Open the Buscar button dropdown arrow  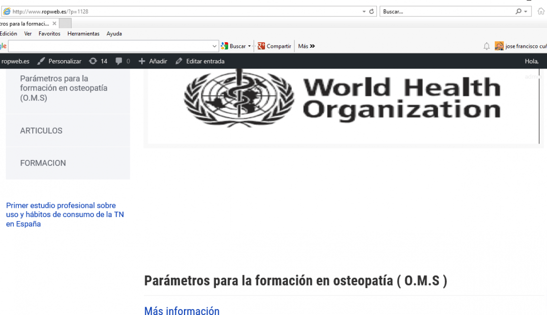[250, 46]
